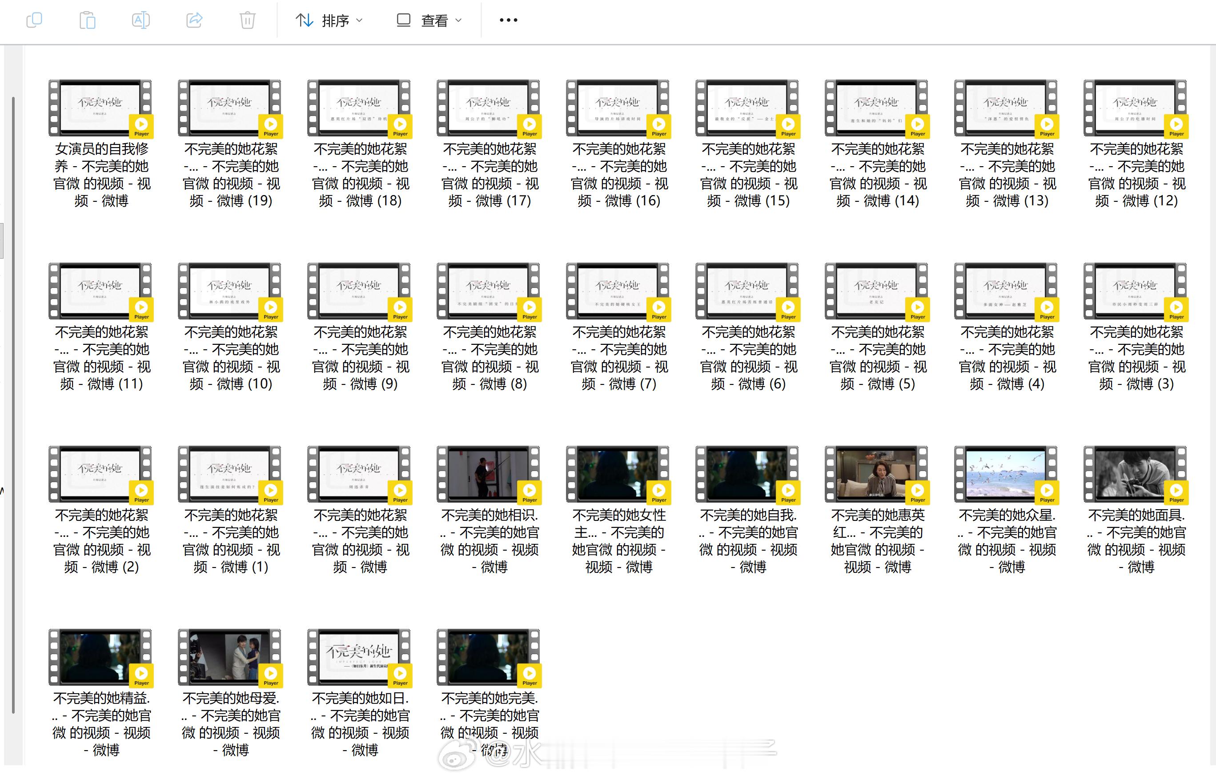This screenshot has width=1216, height=783.
Task: Click the Paste clipboard icon
Action: point(88,20)
